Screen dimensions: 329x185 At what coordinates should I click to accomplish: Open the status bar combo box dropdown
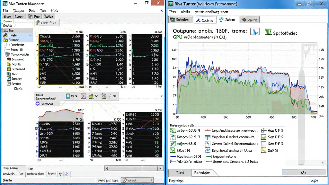pos(152,180)
